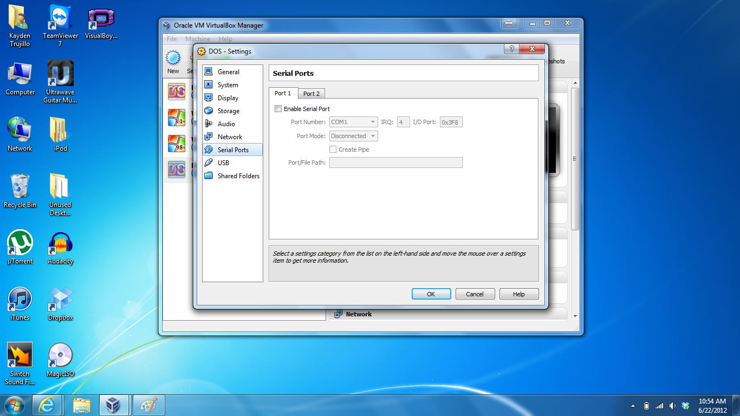Select Network icon in settings list

coord(208,136)
